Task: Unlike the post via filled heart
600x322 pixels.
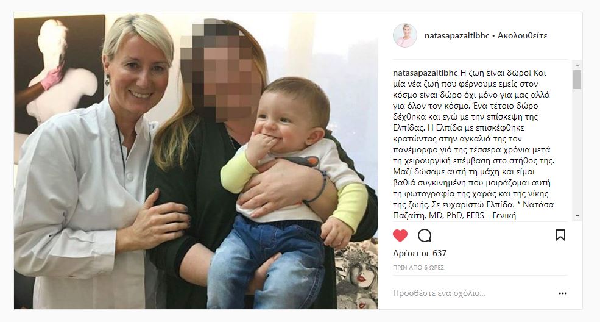Action: pyautogui.click(x=400, y=235)
